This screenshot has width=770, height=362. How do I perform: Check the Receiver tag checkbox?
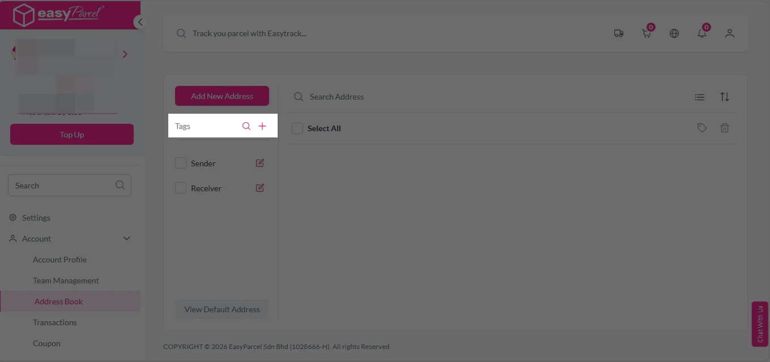(180, 187)
